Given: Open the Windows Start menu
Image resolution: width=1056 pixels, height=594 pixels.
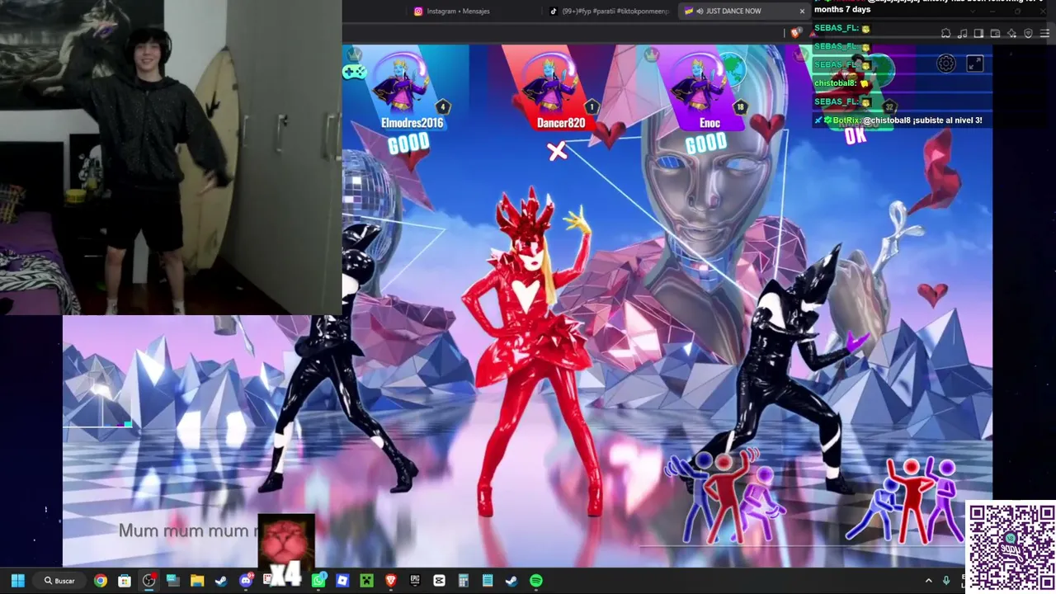Looking at the screenshot, I should click(x=17, y=581).
